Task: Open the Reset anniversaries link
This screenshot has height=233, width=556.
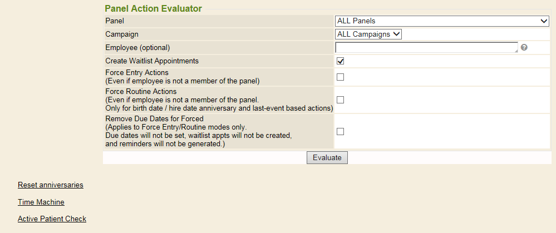Action: [x=51, y=185]
